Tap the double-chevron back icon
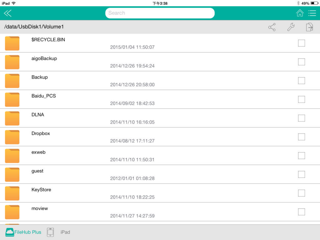This screenshot has height=240, width=320. coord(8,13)
